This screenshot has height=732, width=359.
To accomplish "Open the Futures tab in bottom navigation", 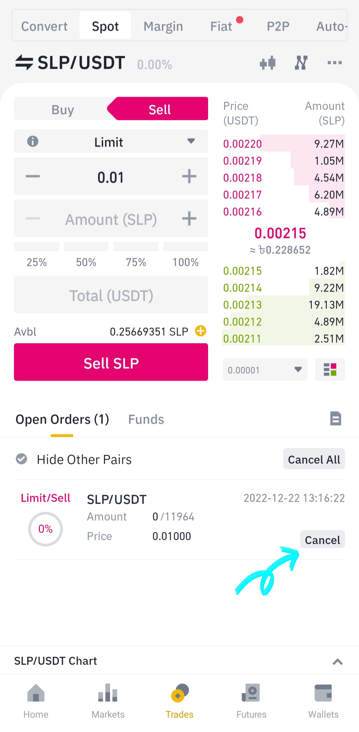I will coord(251,700).
